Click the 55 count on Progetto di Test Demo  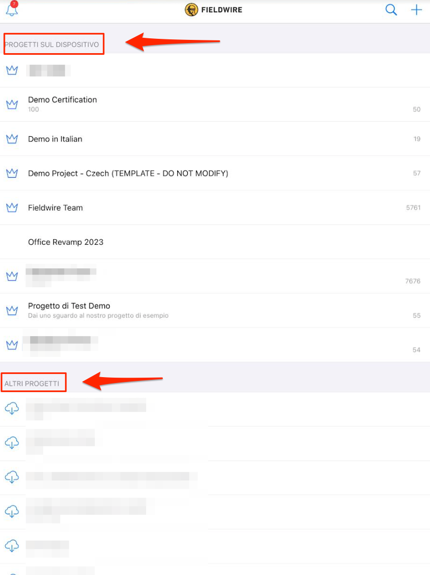coord(416,315)
